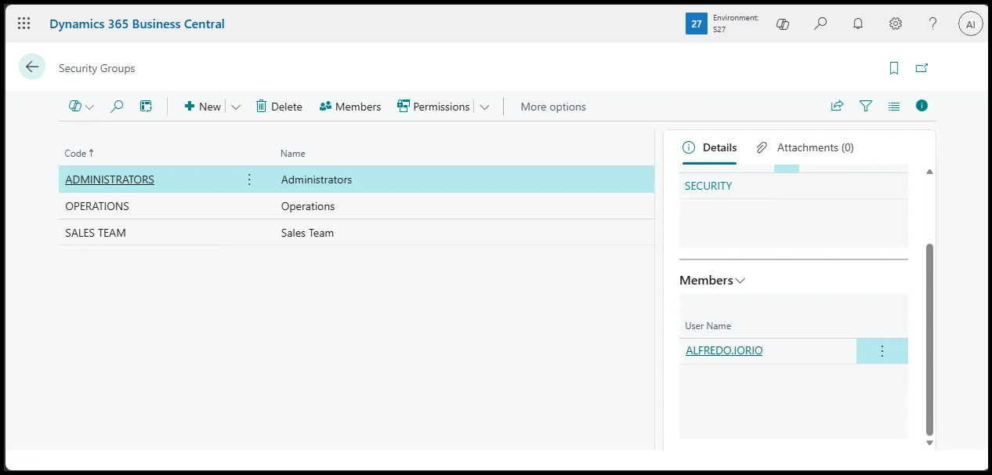This screenshot has height=475, width=992.
Task: Open the SECURITY permission set link
Action: click(x=708, y=186)
